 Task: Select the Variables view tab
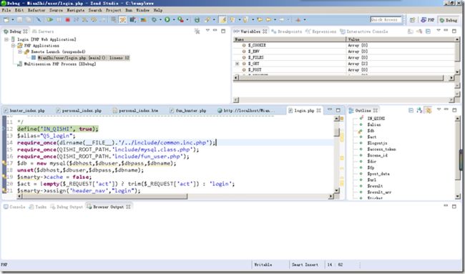click(x=250, y=31)
